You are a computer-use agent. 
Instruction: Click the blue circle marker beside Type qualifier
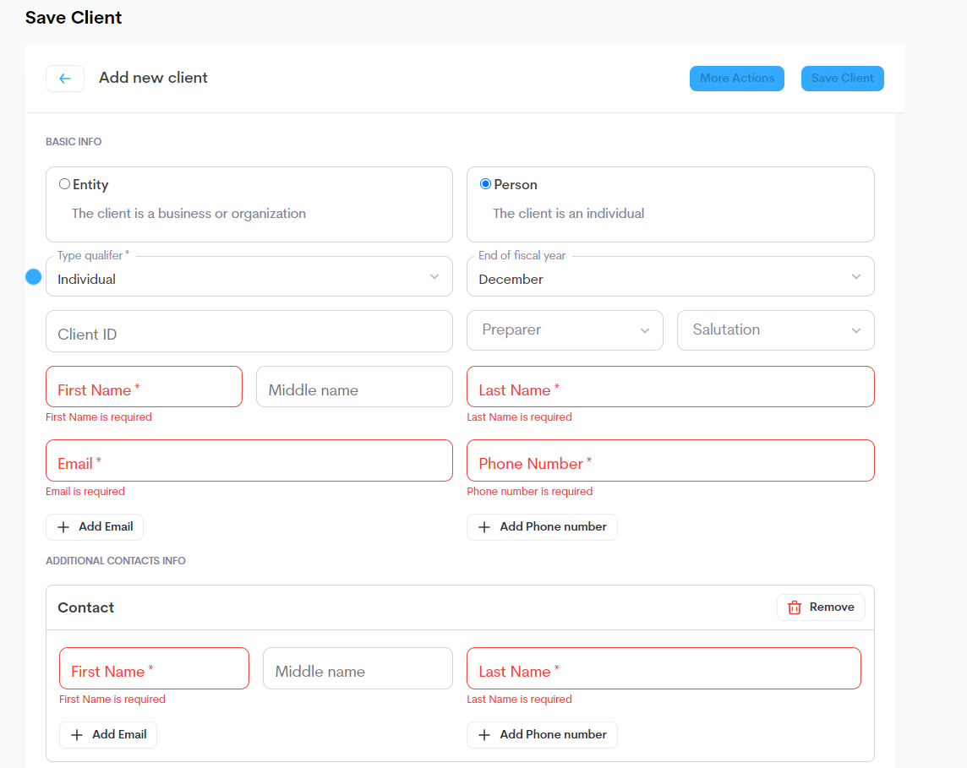point(34,276)
